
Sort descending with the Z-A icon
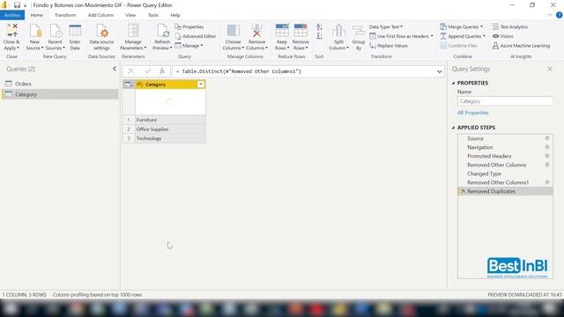(319, 36)
